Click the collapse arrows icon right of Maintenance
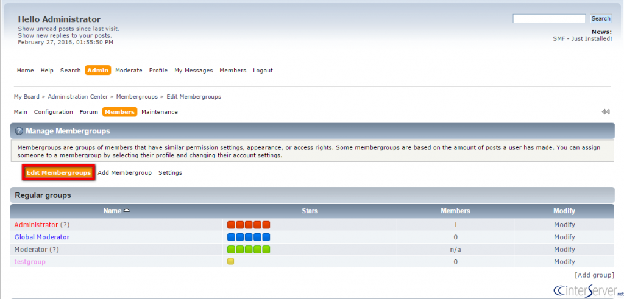Viewport: 624px width, 299px height. point(606,112)
